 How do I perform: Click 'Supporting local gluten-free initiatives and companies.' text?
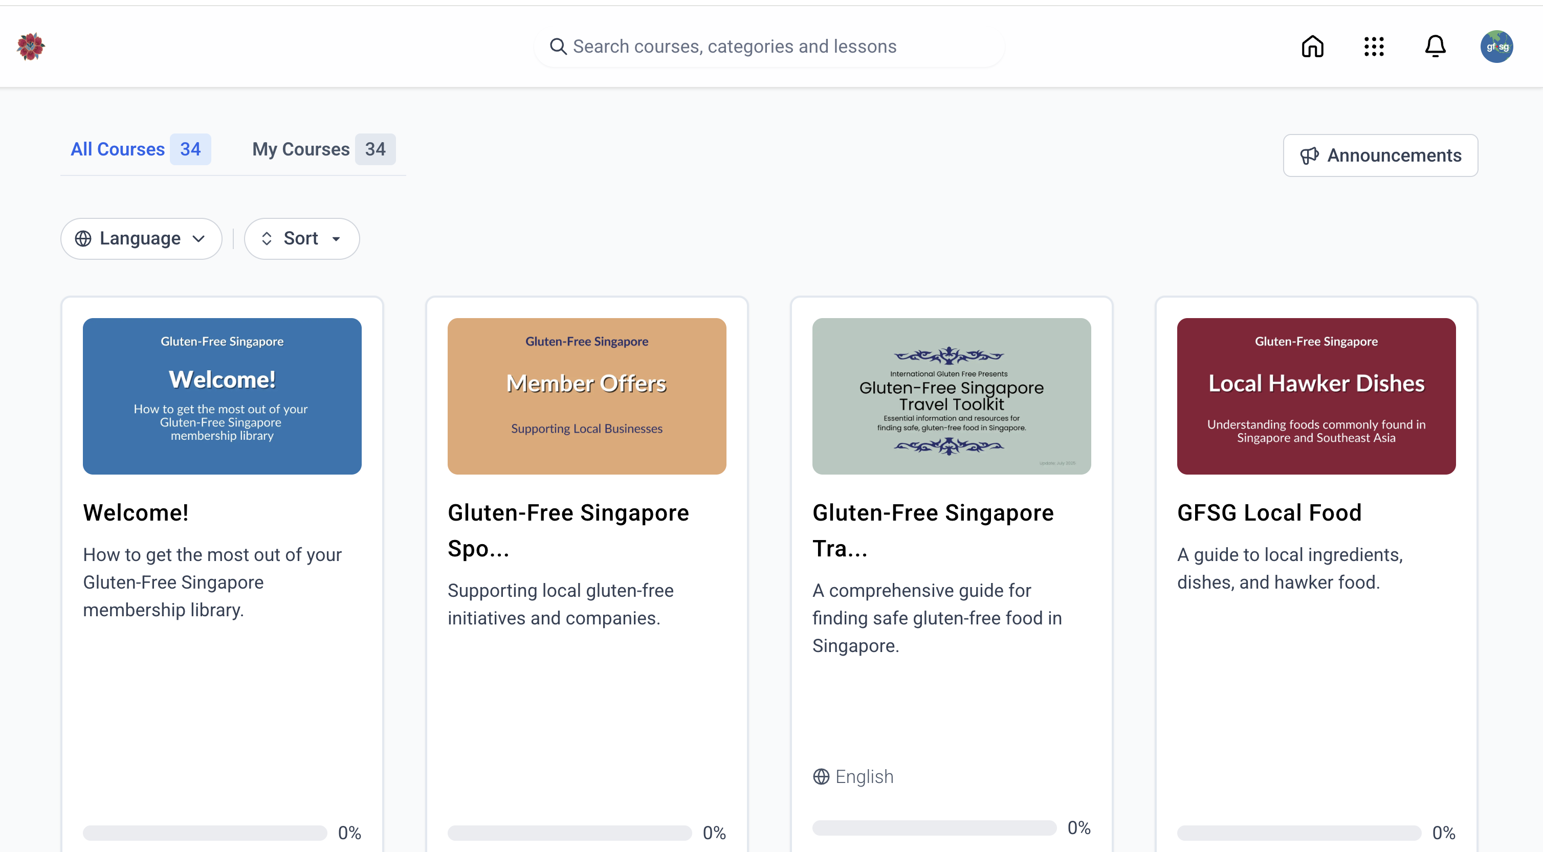561,604
